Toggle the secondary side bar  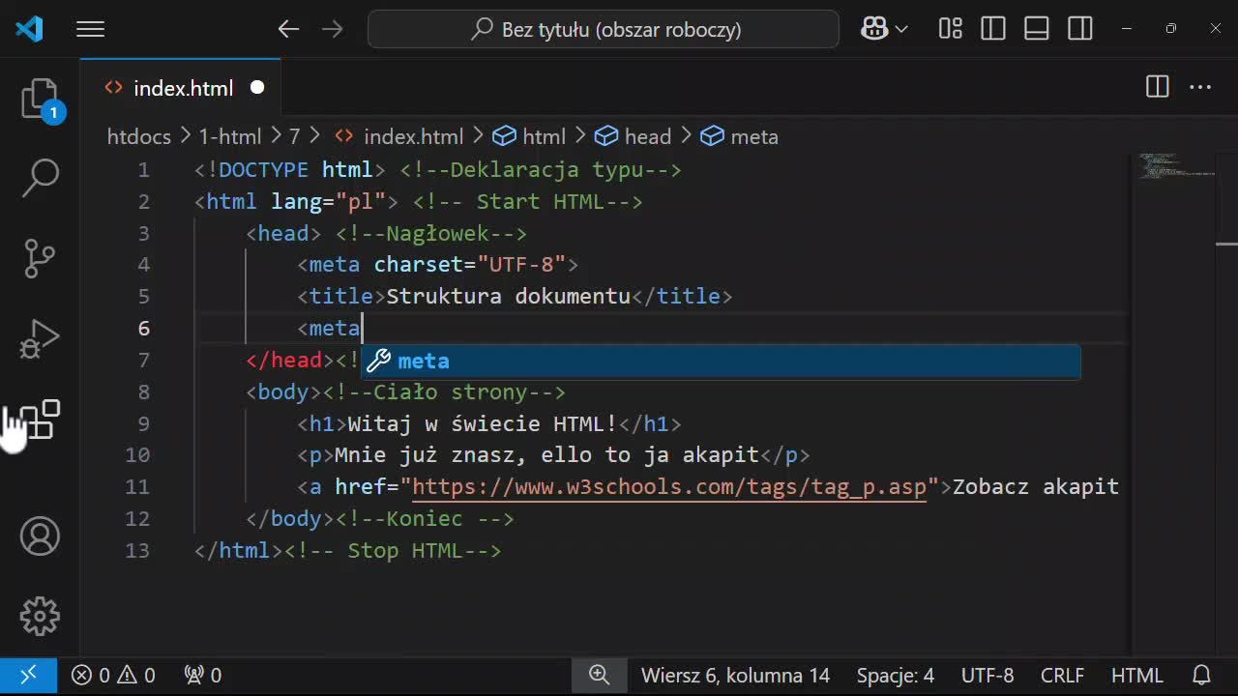[1080, 29]
